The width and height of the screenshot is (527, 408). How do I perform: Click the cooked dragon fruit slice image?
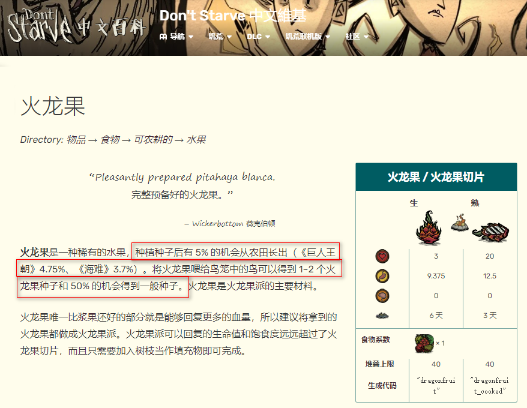pos(490,232)
